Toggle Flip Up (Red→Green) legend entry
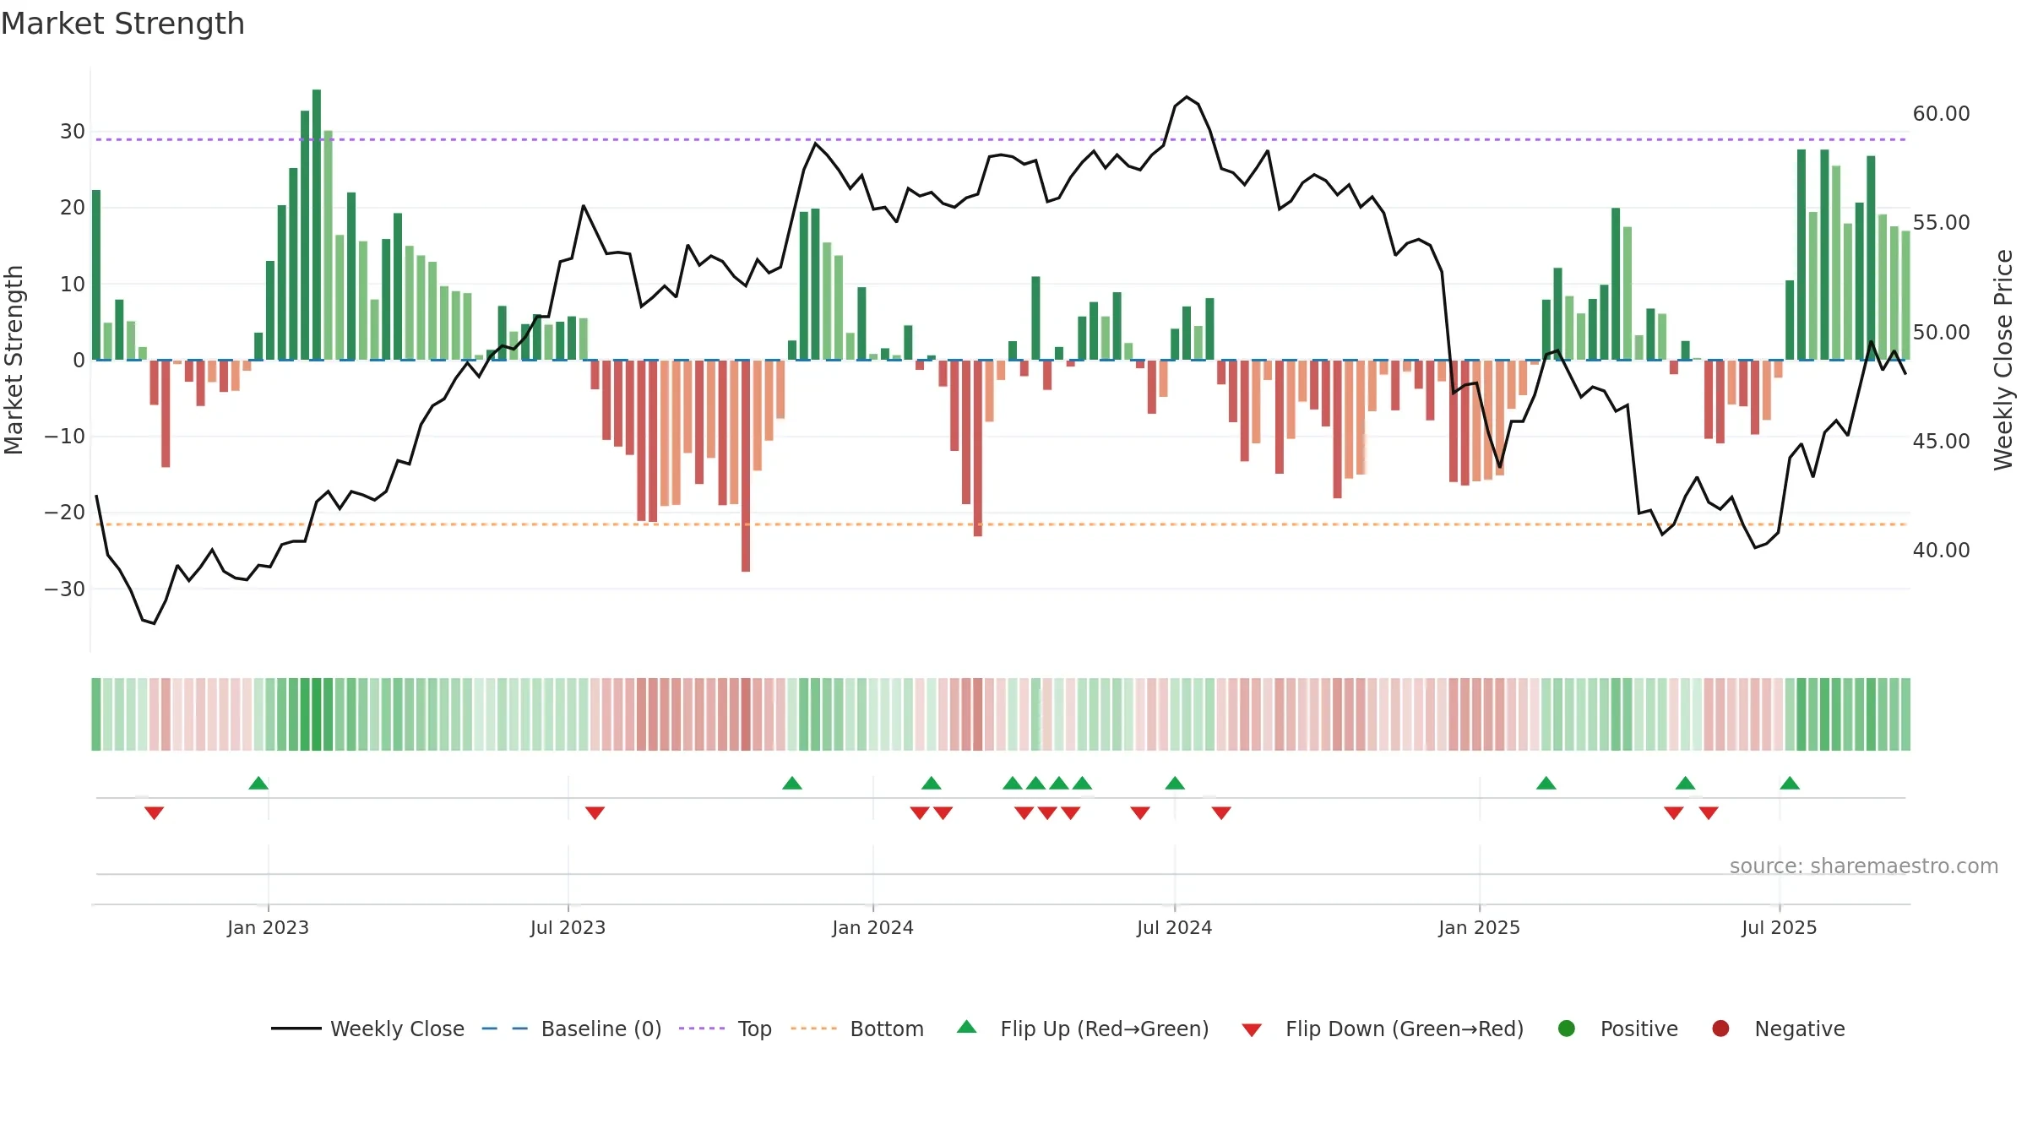The image size is (2027, 1140). click(x=1083, y=1029)
